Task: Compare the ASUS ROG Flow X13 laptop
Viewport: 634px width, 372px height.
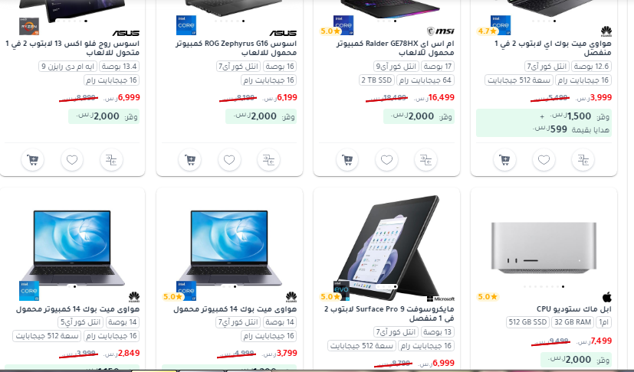Action: pos(111,160)
